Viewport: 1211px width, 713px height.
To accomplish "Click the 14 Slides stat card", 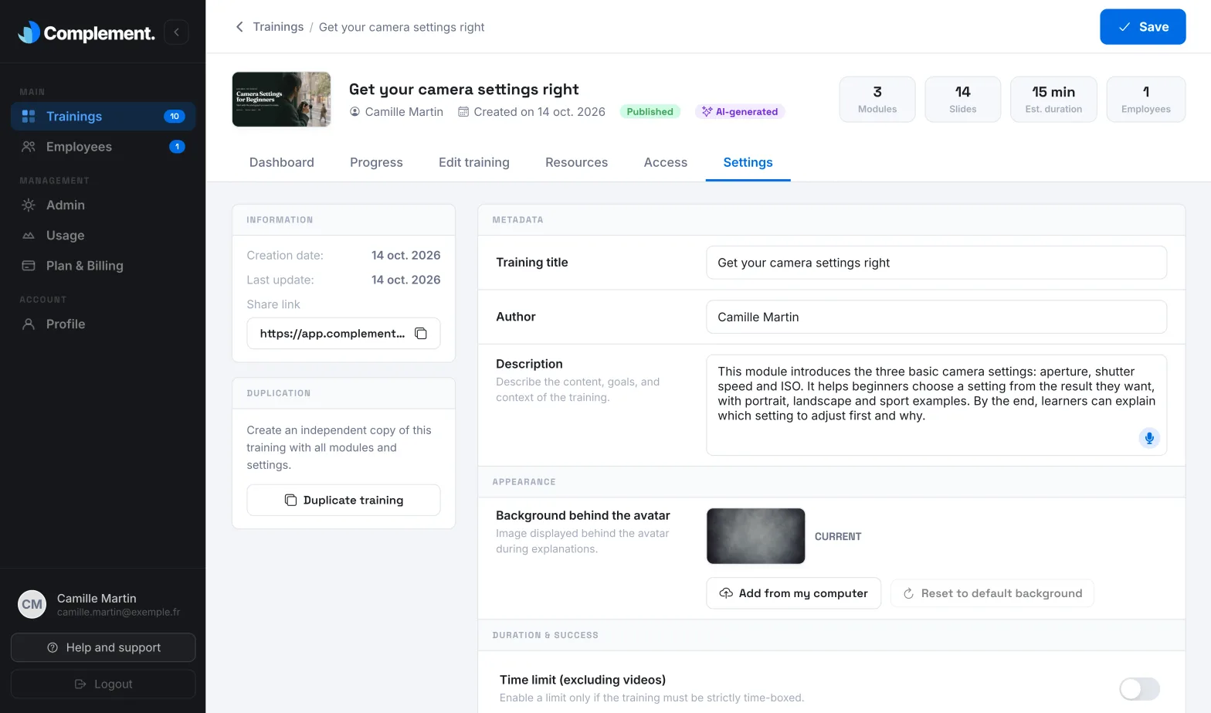I will click(x=962, y=99).
